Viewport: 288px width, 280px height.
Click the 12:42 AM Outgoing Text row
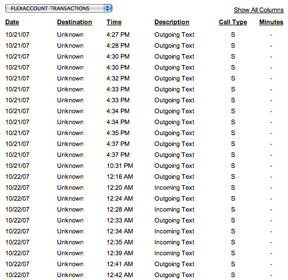[x=144, y=275]
